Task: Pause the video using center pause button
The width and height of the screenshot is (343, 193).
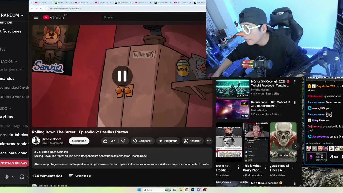Action: 122,76
